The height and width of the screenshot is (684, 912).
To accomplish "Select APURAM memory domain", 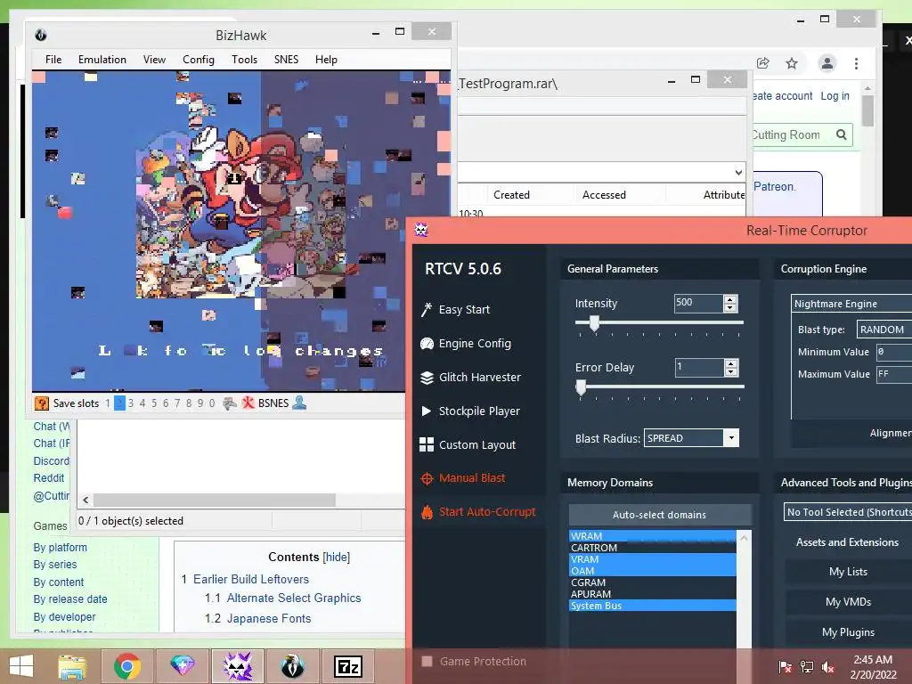I will click(653, 594).
